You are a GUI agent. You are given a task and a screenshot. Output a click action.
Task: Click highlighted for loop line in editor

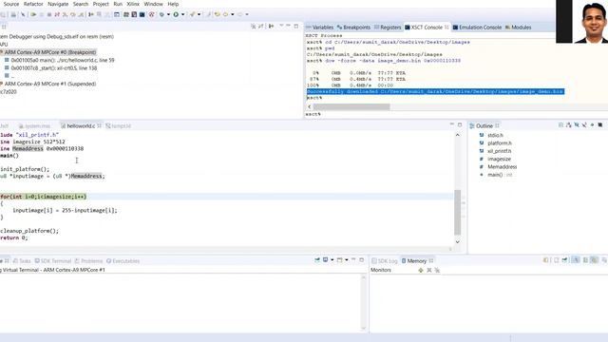226,197
